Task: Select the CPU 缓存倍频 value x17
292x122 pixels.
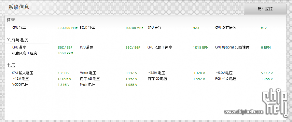Action: 264,28
